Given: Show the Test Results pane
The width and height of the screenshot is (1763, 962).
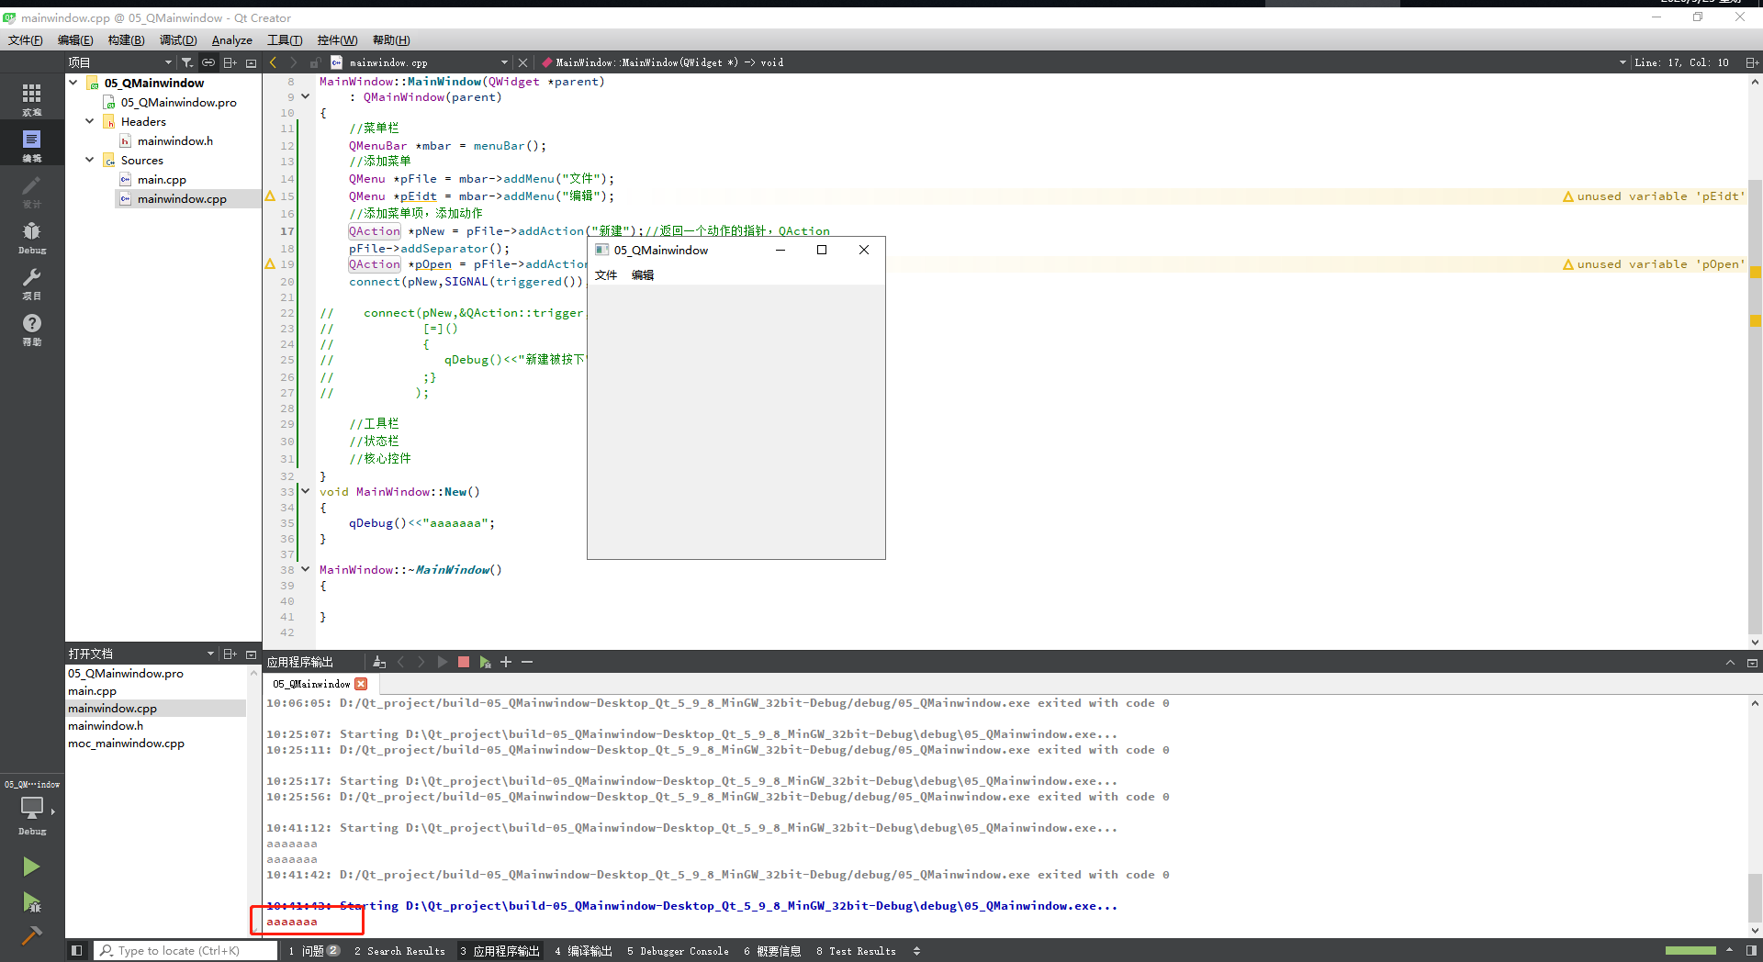Looking at the screenshot, I should 856,951.
